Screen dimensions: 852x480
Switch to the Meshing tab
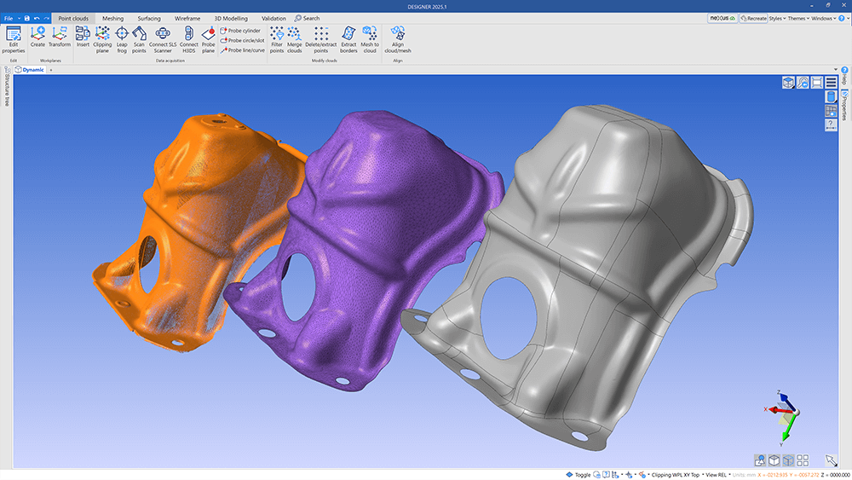pos(113,19)
